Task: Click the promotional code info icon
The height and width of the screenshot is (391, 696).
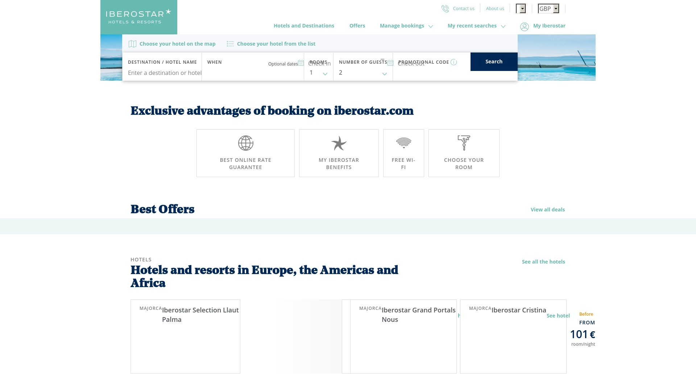Action: coord(453,62)
